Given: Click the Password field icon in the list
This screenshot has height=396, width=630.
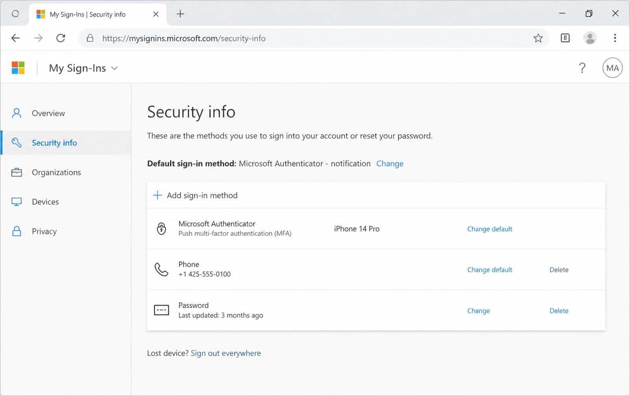Looking at the screenshot, I should [161, 310].
